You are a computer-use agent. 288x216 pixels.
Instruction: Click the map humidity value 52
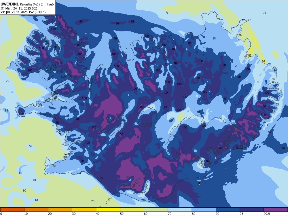[250, 56]
